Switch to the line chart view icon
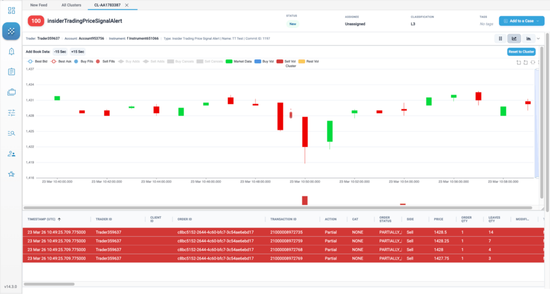Viewport: 550px width, 294px height. [x=514, y=39]
